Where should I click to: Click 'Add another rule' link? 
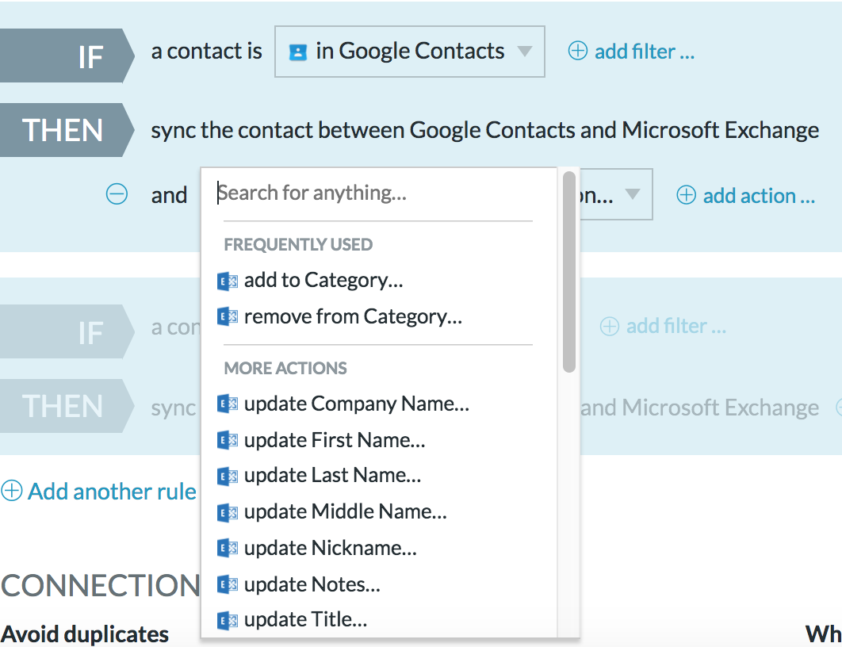coord(113,492)
